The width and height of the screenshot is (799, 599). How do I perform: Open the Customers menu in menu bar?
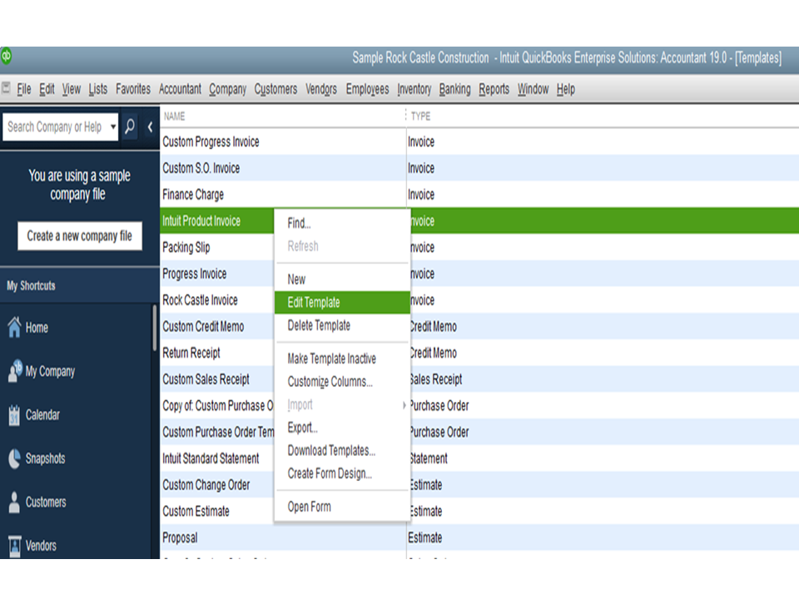(x=275, y=89)
